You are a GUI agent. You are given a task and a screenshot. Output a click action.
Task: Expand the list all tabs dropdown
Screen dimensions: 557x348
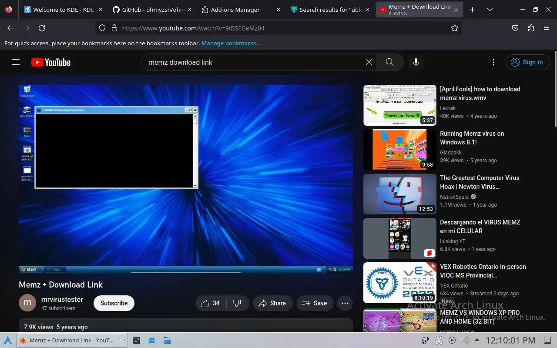(x=490, y=10)
